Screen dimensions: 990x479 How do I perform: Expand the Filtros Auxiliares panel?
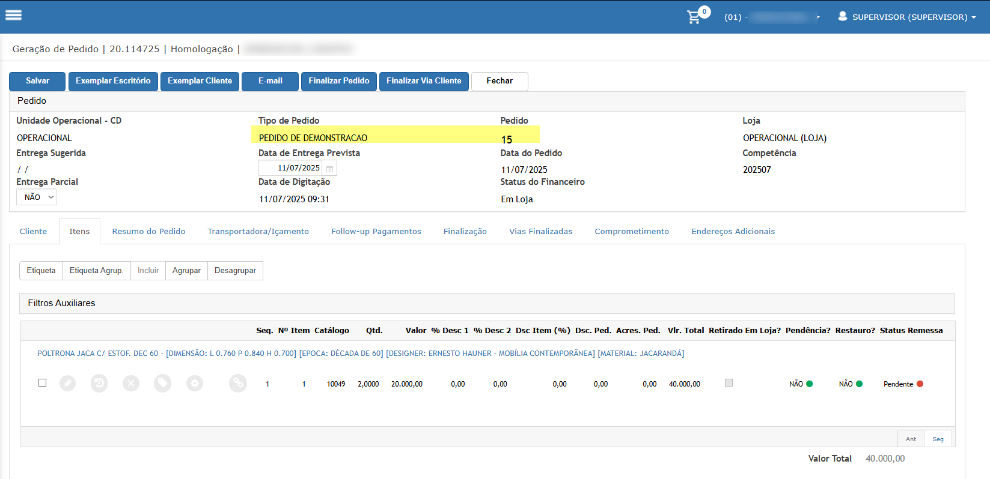pyautogui.click(x=487, y=303)
